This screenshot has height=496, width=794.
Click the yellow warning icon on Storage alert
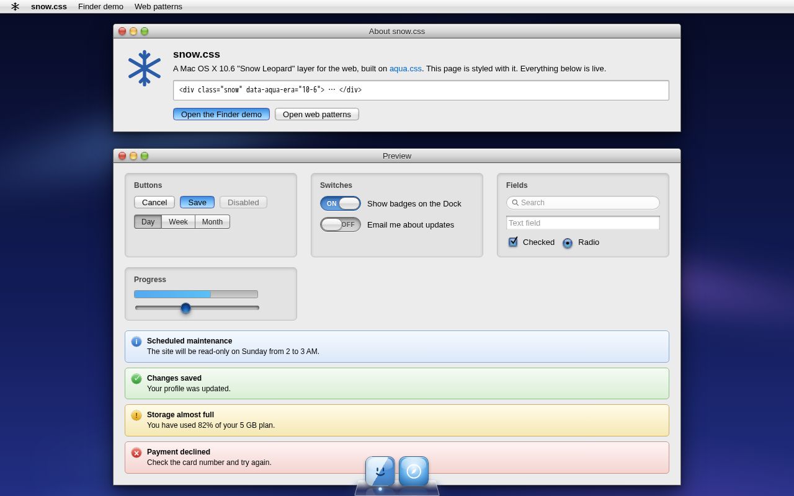136,415
